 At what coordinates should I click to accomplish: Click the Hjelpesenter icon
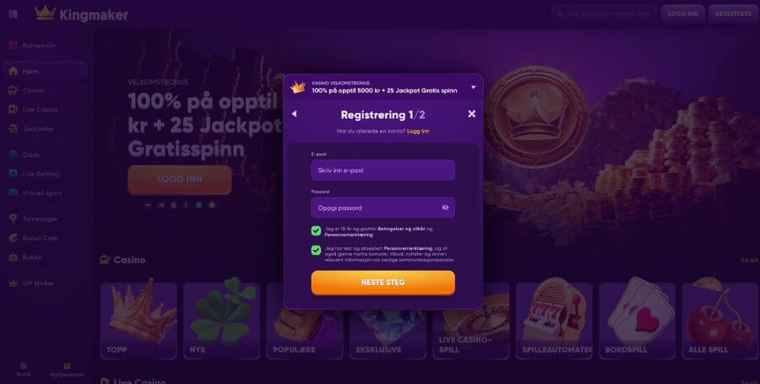(67, 366)
